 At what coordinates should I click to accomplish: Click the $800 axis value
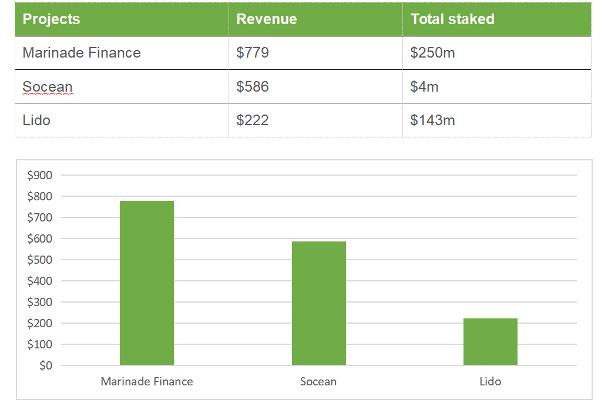pos(39,196)
